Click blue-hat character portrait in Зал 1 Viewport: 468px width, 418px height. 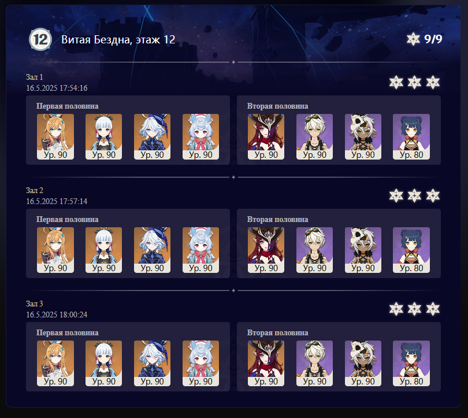pyautogui.click(x=152, y=136)
